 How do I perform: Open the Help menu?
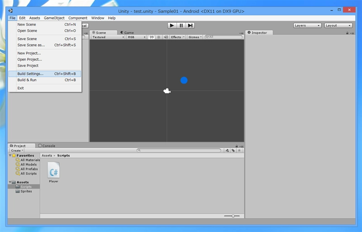coord(112,18)
